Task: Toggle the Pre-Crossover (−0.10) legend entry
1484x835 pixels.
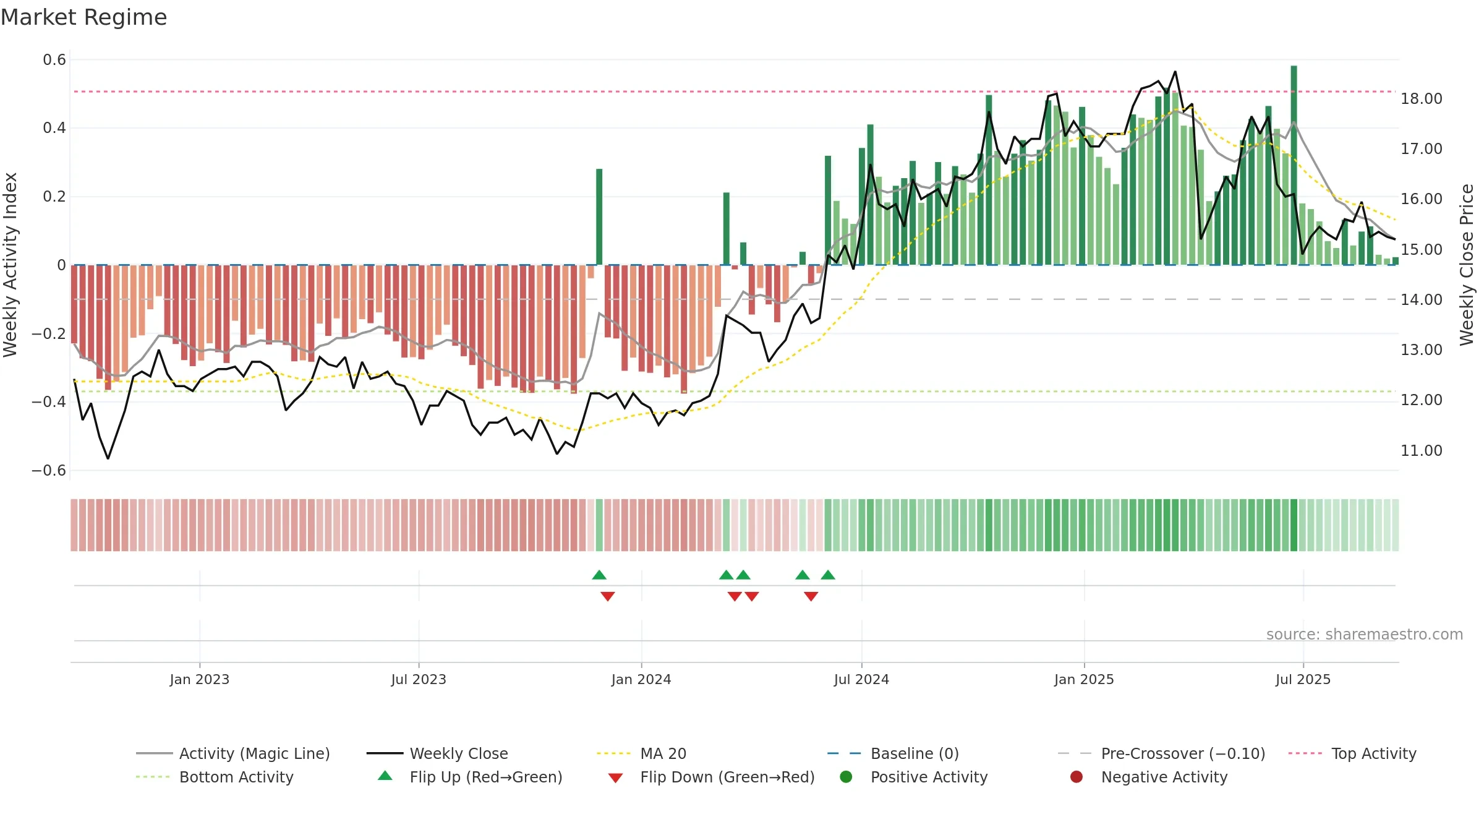Action: (x=1161, y=753)
